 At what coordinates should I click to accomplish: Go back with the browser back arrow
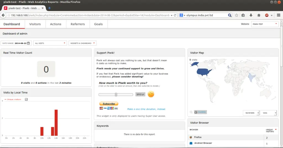(x=3, y=15)
